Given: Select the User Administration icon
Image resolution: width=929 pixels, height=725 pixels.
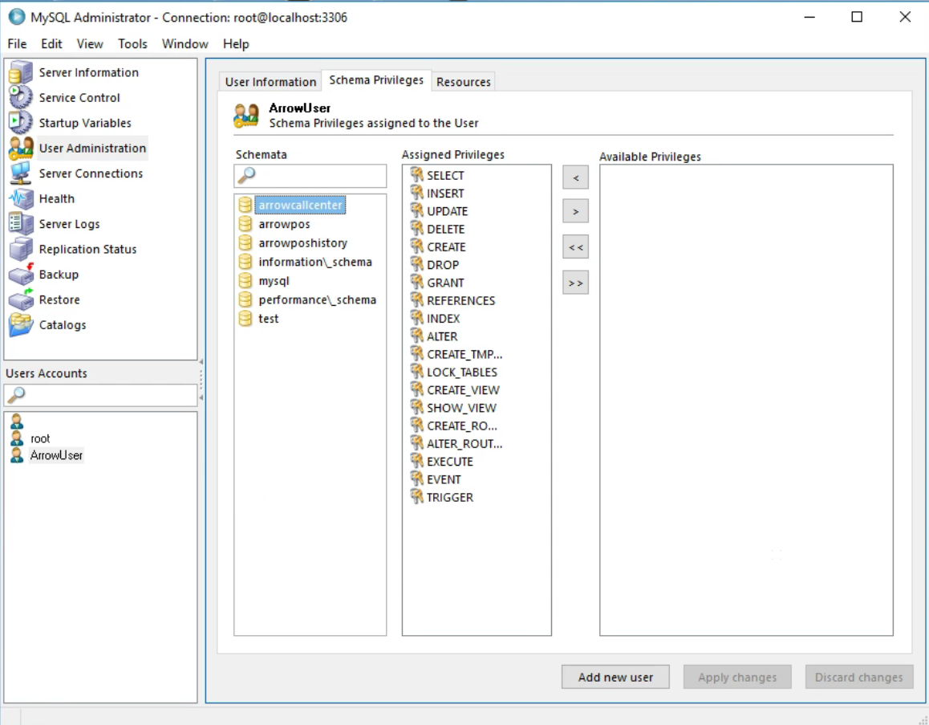Looking at the screenshot, I should (x=21, y=149).
